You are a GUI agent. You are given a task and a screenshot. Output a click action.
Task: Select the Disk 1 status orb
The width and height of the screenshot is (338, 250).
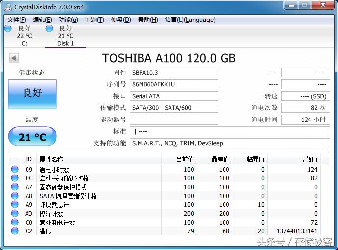click(49, 29)
